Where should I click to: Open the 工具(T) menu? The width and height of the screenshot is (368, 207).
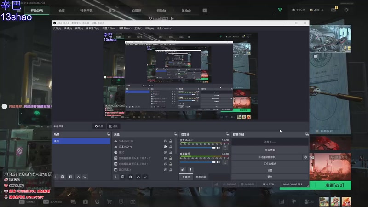point(138,29)
